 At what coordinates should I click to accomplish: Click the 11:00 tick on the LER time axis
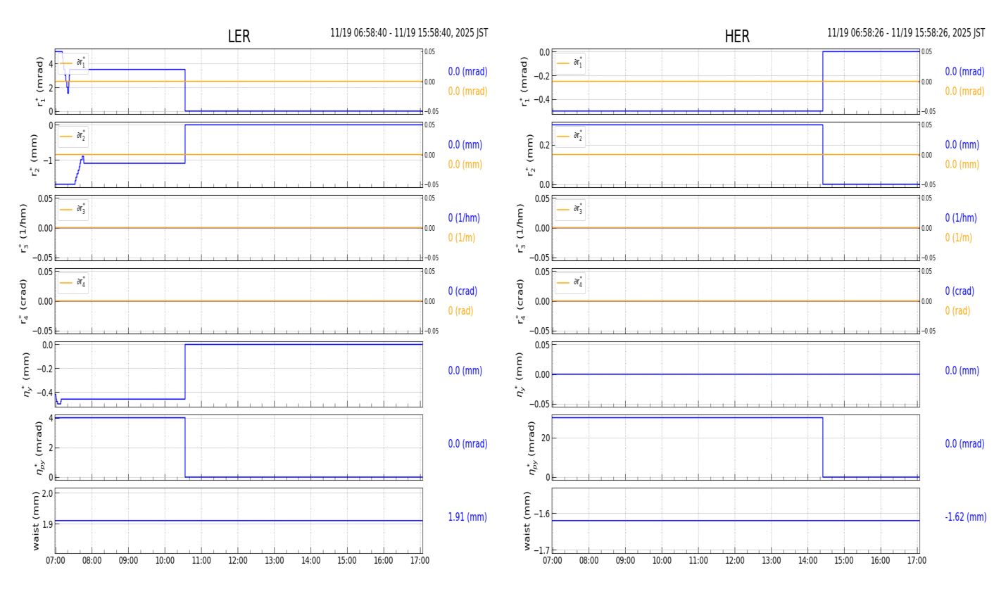[201, 561]
